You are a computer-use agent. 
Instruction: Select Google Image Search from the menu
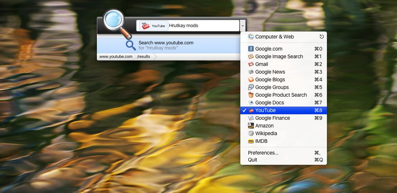tap(279, 56)
